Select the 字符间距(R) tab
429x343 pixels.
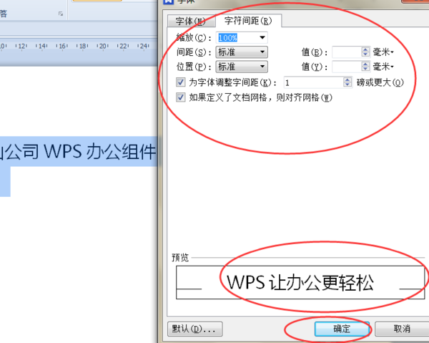tap(248, 21)
